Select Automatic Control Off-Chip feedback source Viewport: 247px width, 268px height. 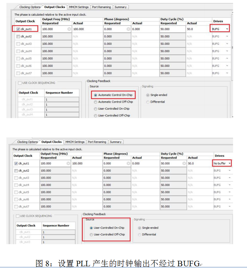tap(96, 102)
